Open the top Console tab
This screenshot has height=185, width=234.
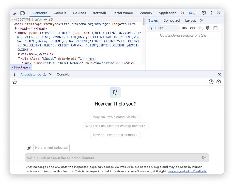coord(60,13)
